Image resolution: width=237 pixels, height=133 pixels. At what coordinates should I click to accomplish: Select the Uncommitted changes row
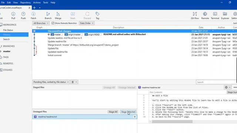134,31
